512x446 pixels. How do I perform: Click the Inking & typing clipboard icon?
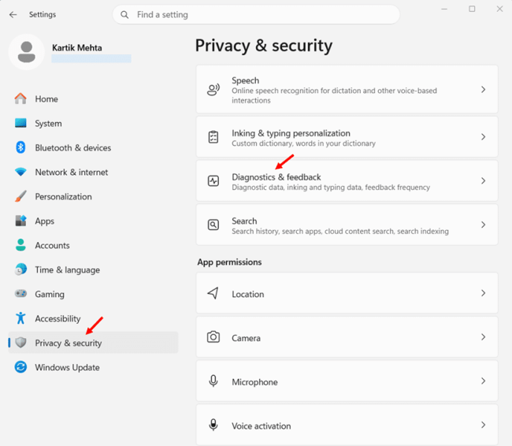213,137
